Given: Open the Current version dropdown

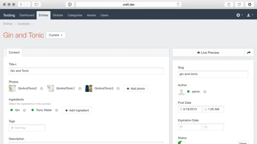Looking at the screenshot, I should click(56, 35).
